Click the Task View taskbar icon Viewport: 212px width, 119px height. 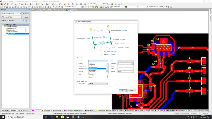46,117
